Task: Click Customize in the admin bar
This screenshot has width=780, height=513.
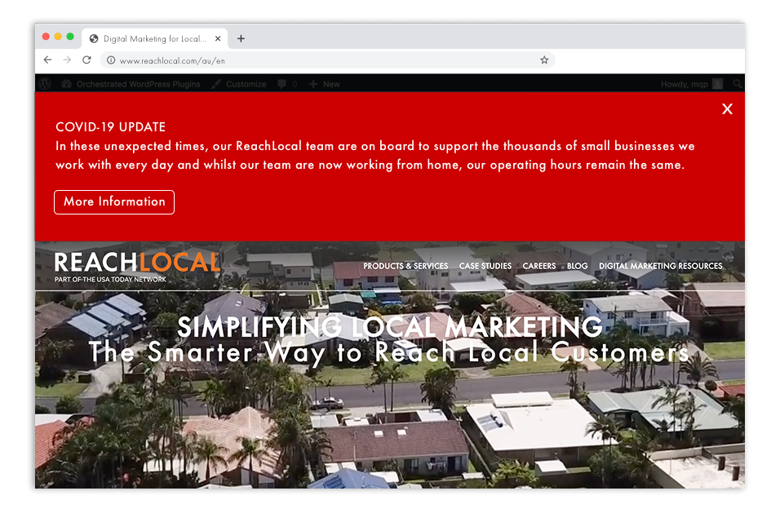Action: point(239,84)
